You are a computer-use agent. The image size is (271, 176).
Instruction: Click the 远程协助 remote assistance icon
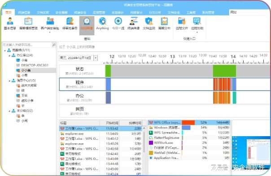[x=197, y=21]
